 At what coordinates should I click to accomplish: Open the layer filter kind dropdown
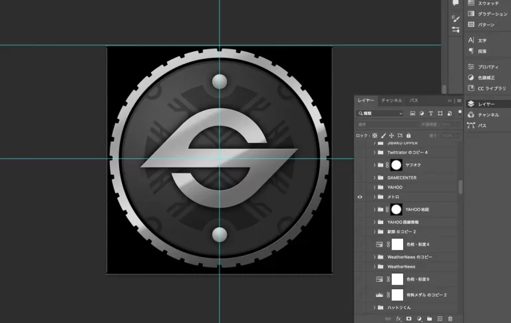pos(380,114)
